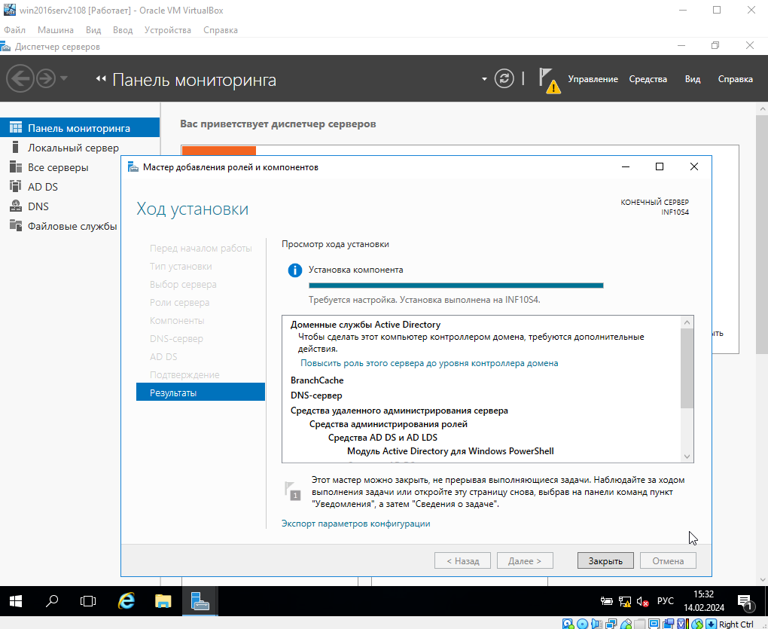768x629 pixels.
Task: Click the flag icon with number 1 in wizard
Action: point(292,491)
